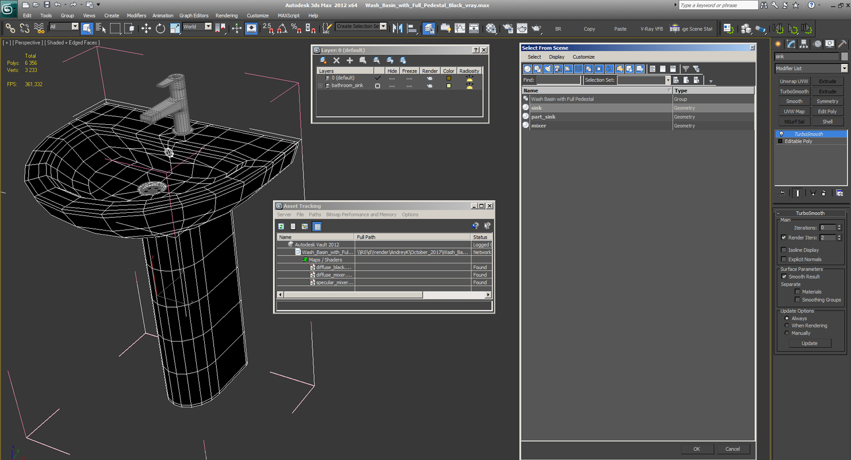Open the Rendering menu
Screen dimensions: 851x460
pos(227,16)
